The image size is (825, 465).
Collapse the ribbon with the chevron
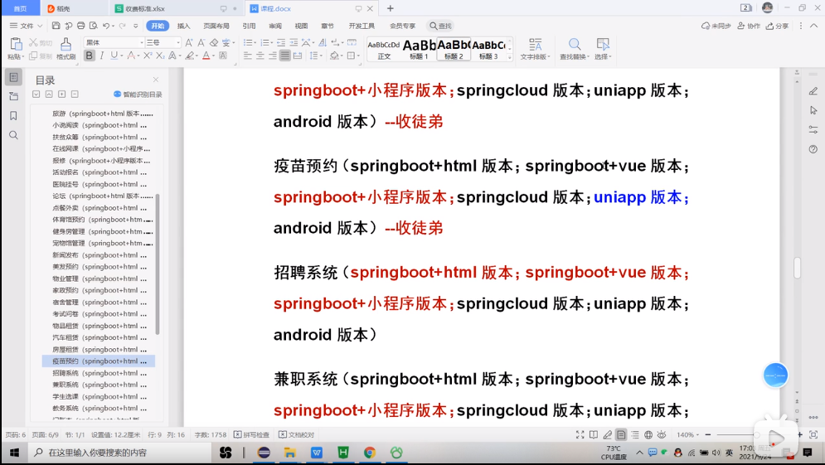pyautogui.click(x=813, y=26)
